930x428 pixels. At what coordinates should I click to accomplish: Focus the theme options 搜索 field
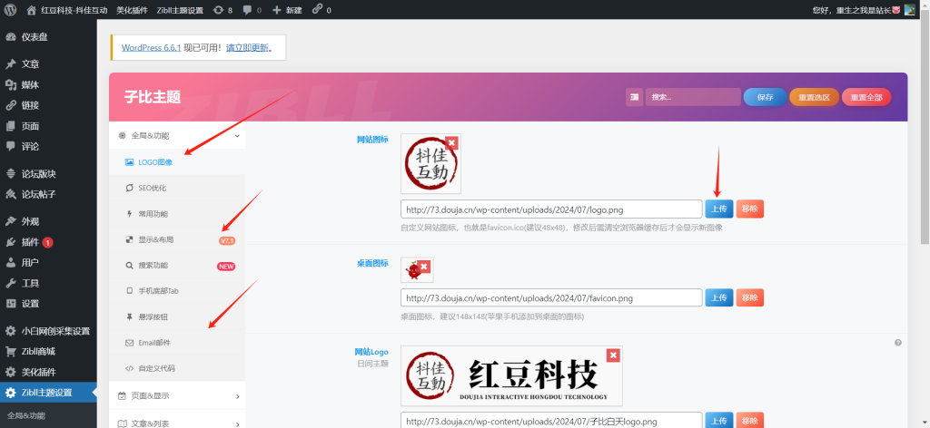[693, 97]
